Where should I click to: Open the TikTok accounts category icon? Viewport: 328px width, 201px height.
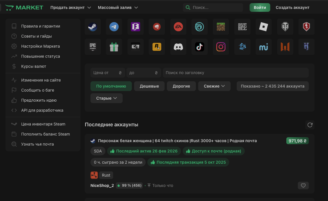200,47
